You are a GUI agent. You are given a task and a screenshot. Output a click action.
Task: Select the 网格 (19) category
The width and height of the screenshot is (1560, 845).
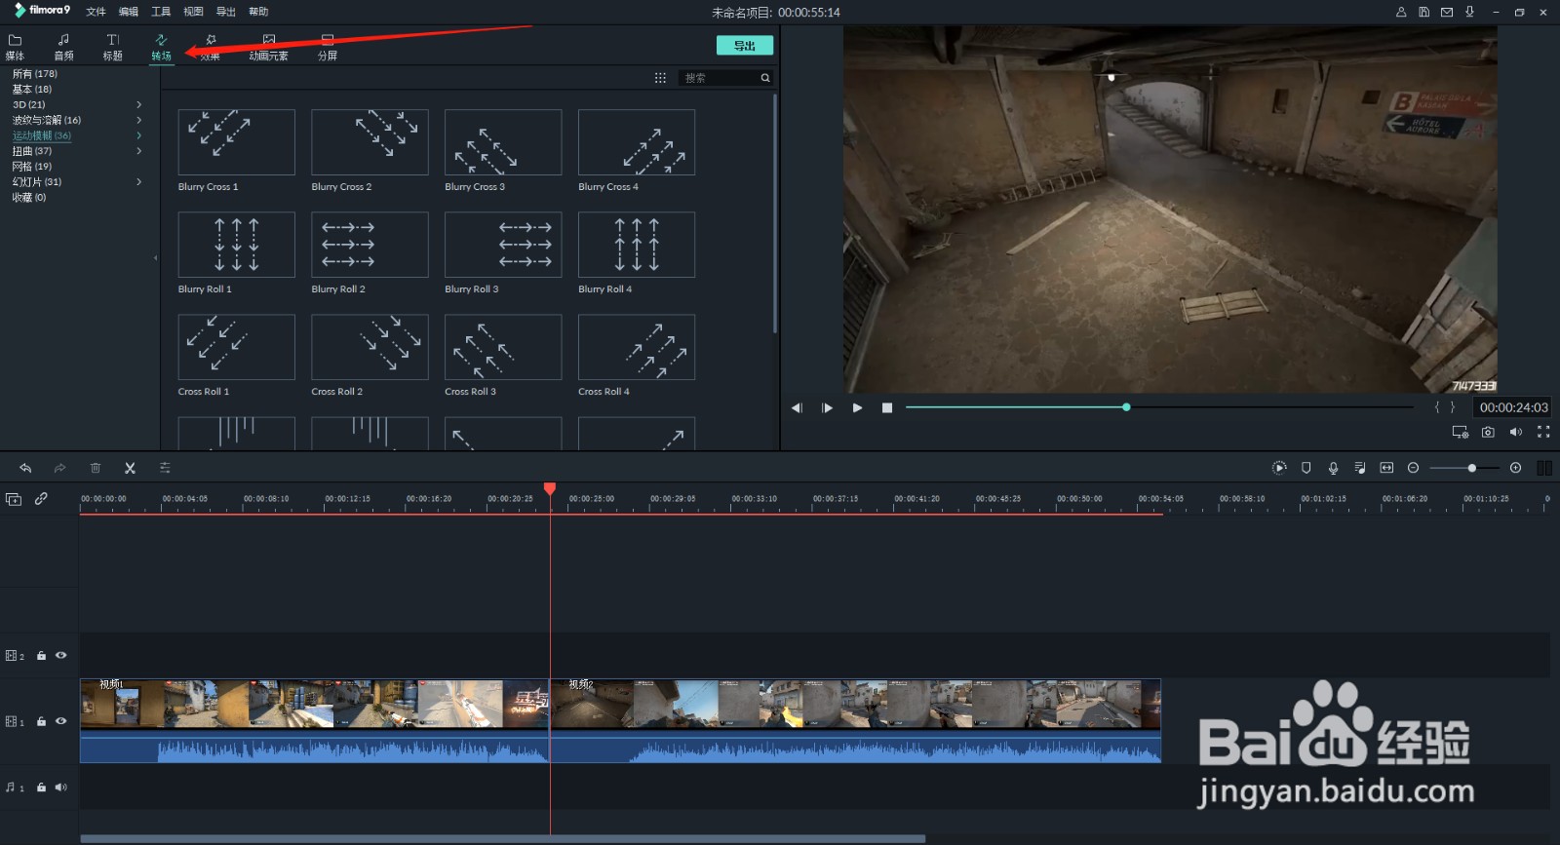click(32, 167)
